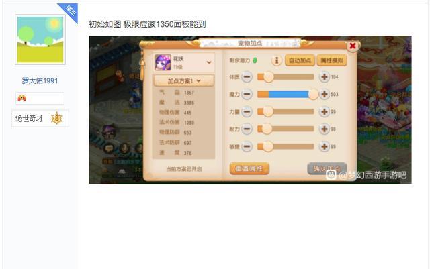Screen dimensions: 430x269
Task: Click the minus icon beside 耐力
Action: point(247,129)
